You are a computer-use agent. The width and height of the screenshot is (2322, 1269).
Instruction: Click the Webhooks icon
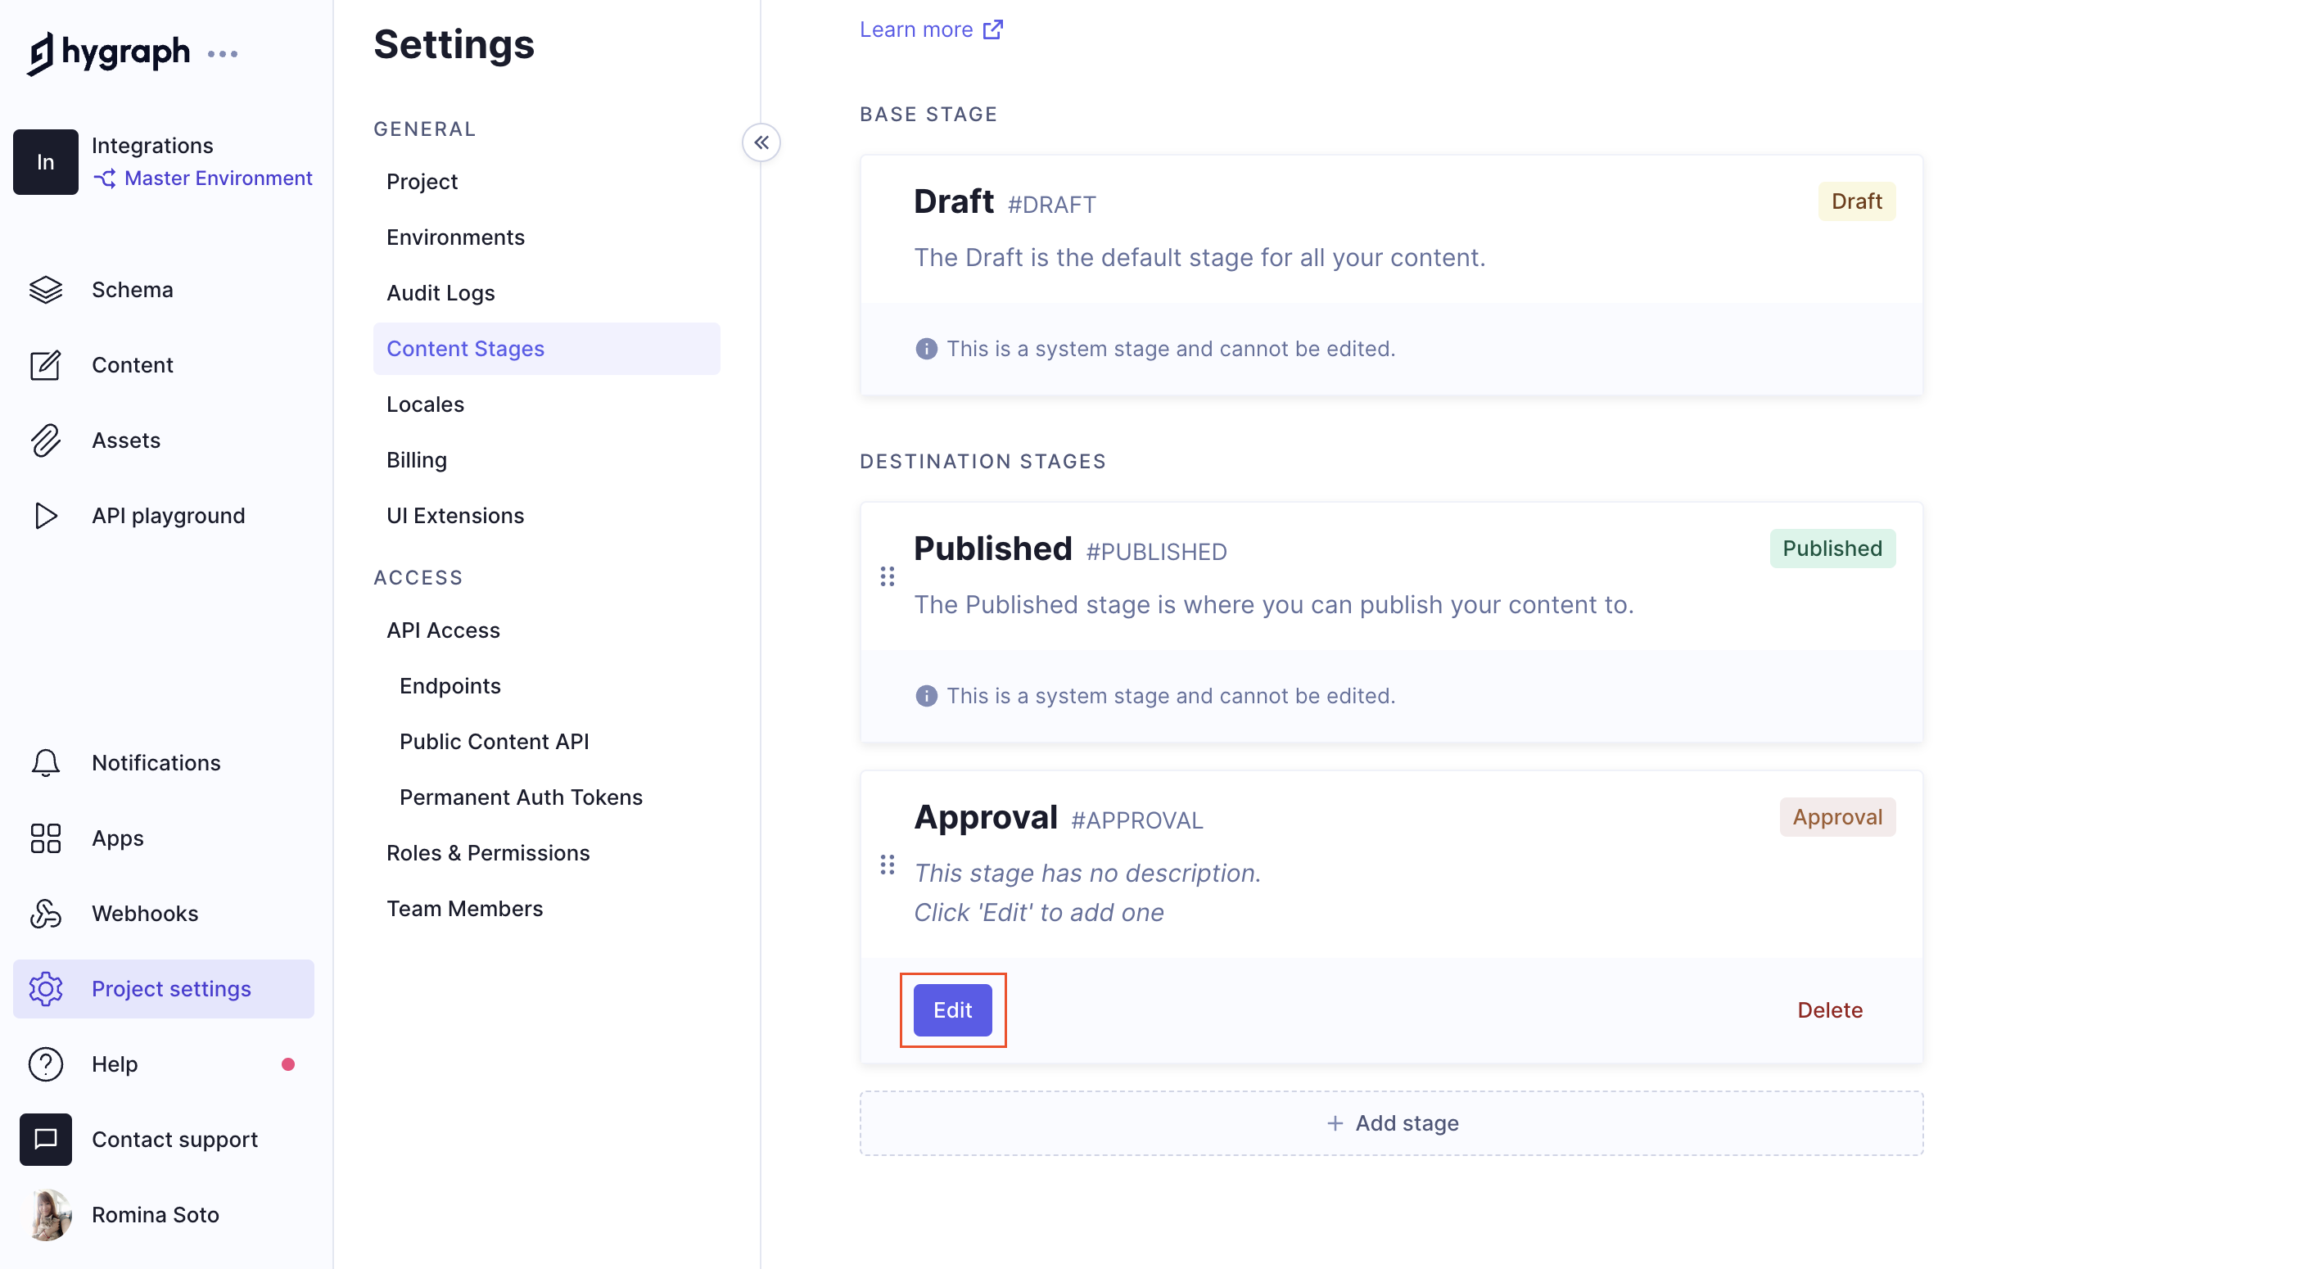tap(45, 913)
